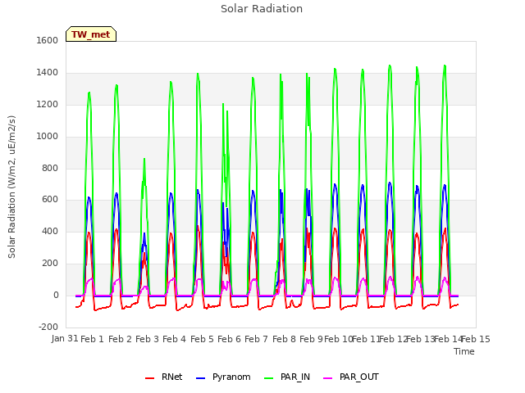Click the 1200 y-axis tick label

[x=48, y=104]
